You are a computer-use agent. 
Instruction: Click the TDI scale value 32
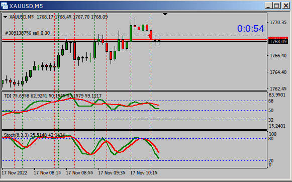click(271, 120)
